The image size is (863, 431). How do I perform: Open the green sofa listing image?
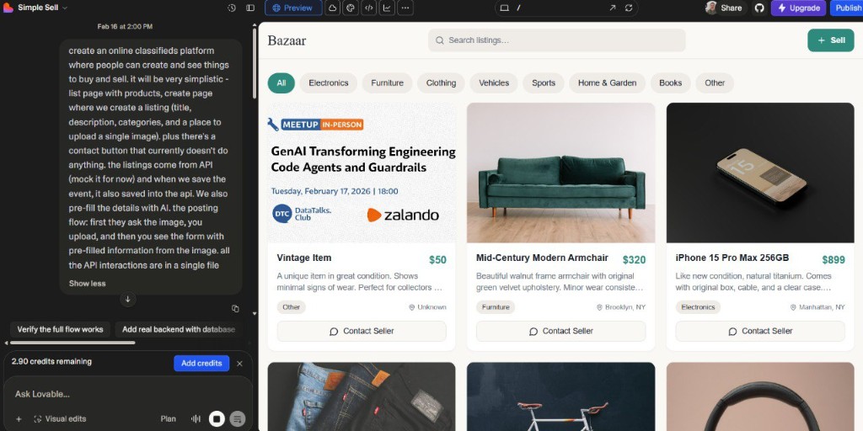point(560,173)
